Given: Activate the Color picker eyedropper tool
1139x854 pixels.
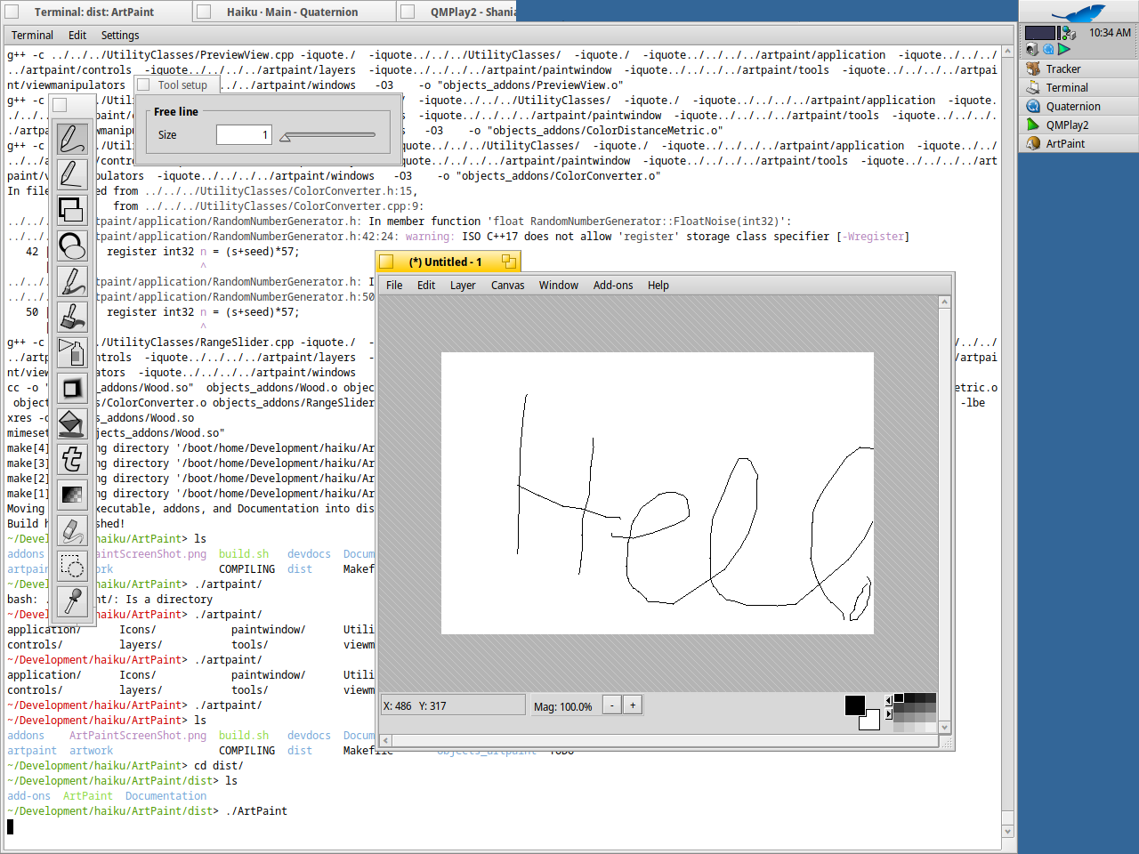Looking at the screenshot, I should pos(72,601).
